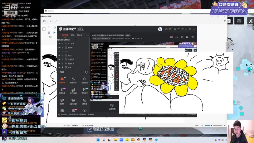
Task: Toggle visibility eye of 全屏 1 source
Action: 59,67
